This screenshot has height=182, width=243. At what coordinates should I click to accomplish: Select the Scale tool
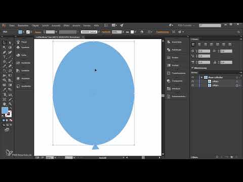tap(10, 71)
